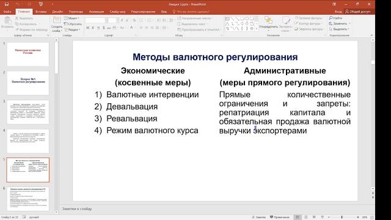The width and height of the screenshot is (391, 220).
Task: Open the Переходы ribbon tab
Action: 76,12
